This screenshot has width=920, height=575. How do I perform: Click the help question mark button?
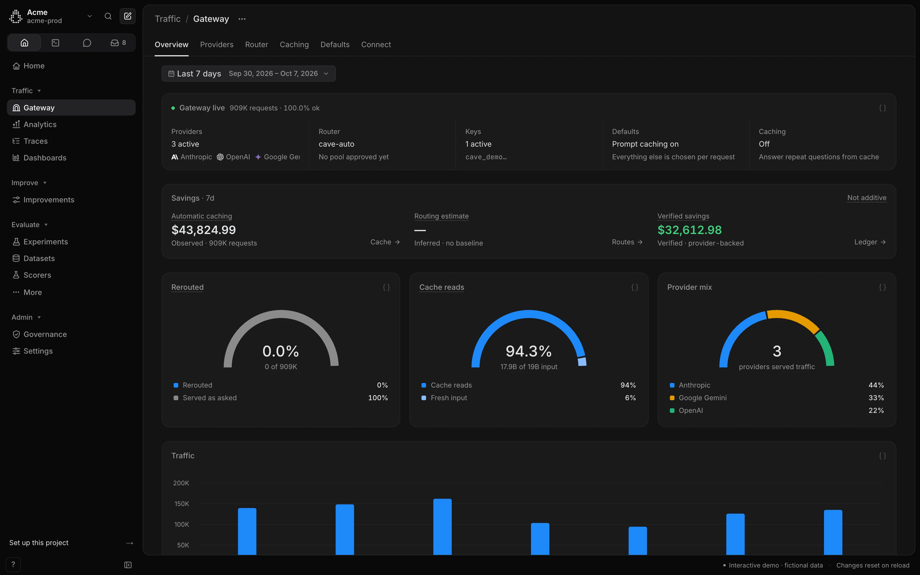[x=13, y=565]
